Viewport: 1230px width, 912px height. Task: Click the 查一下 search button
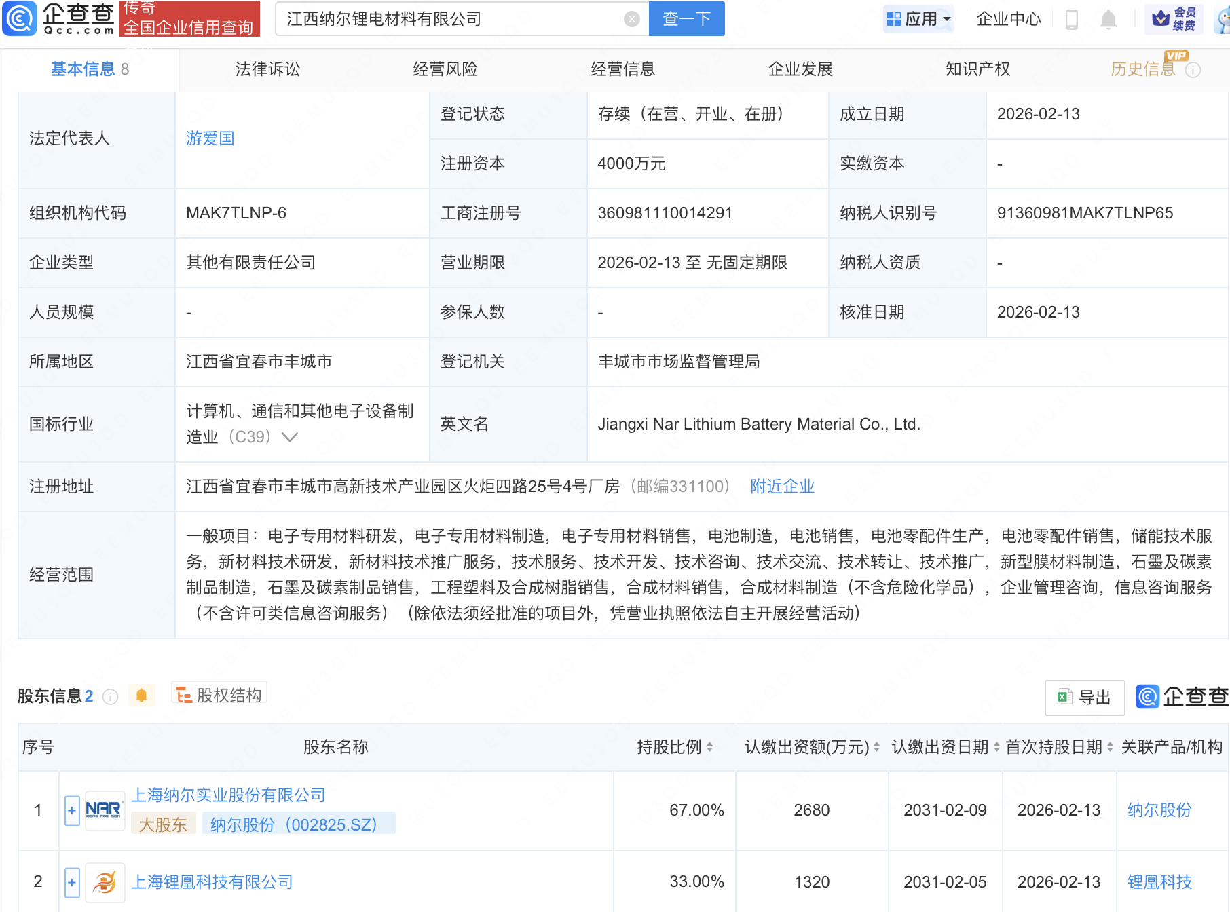686,19
